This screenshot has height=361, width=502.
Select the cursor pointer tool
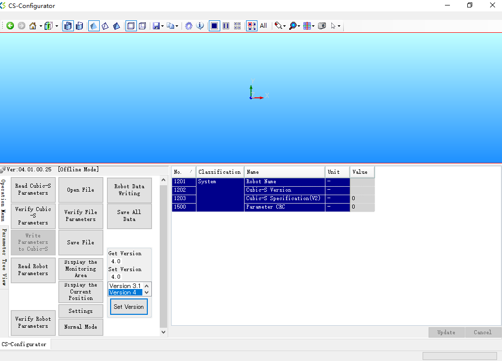point(334,25)
